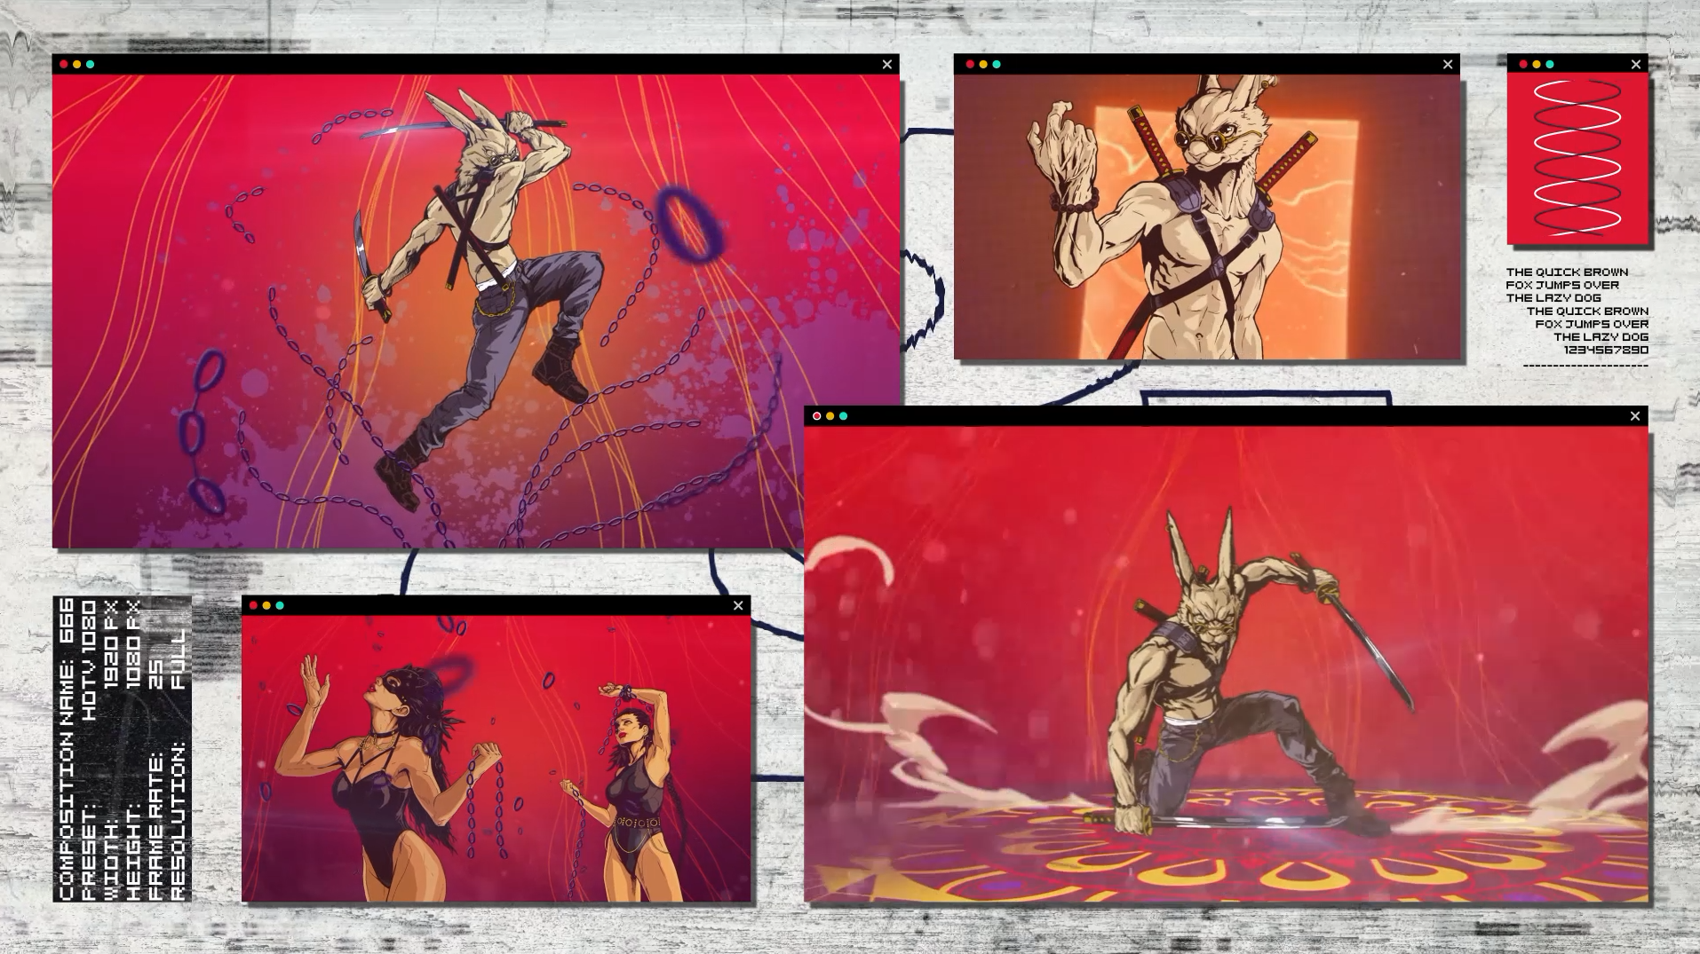
Task: Click the red dot on the leaping rabbit window
Action: tap(64, 64)
